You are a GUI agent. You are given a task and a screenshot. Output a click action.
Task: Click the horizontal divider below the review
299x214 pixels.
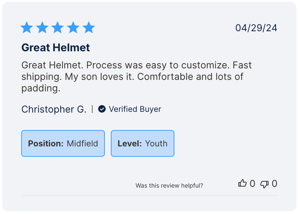click(x=149, y=195)
